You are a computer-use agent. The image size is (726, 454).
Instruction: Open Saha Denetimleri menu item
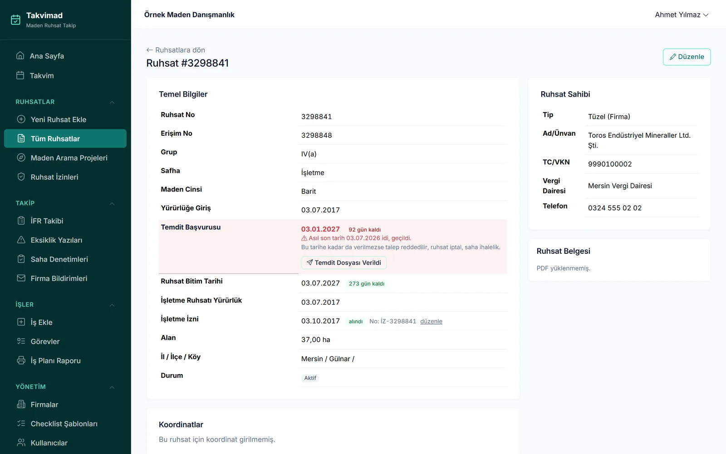click(65, 259)
